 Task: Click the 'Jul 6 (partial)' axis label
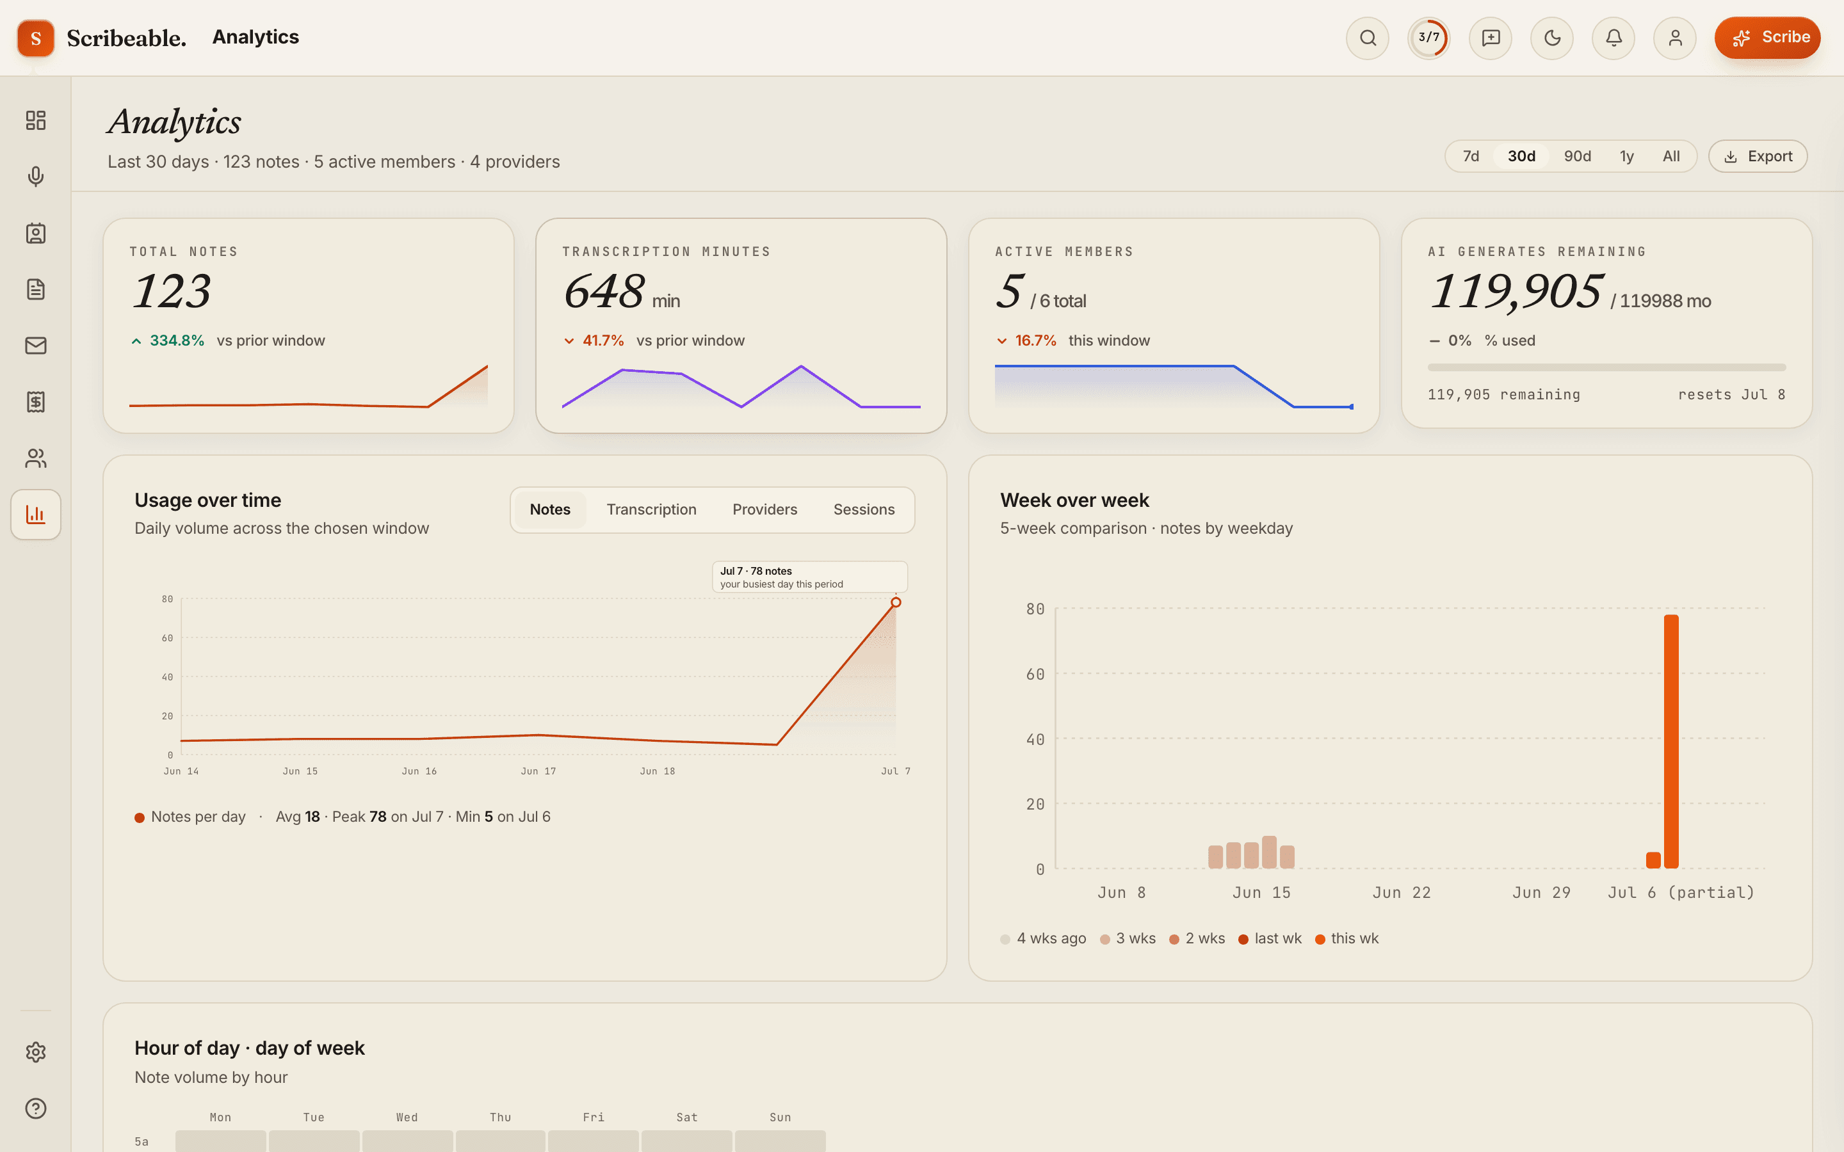click(x=1681, y=892)
